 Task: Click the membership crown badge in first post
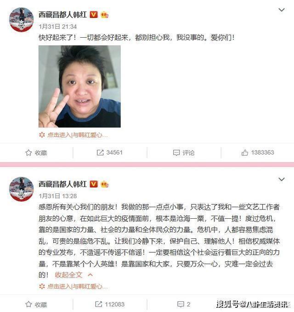point(105,15)
